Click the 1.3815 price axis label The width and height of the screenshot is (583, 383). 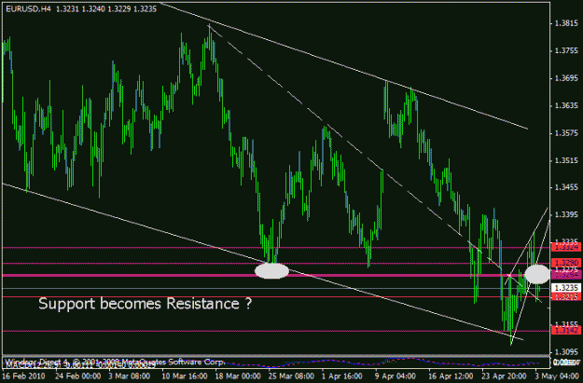(x=566, y=23)
